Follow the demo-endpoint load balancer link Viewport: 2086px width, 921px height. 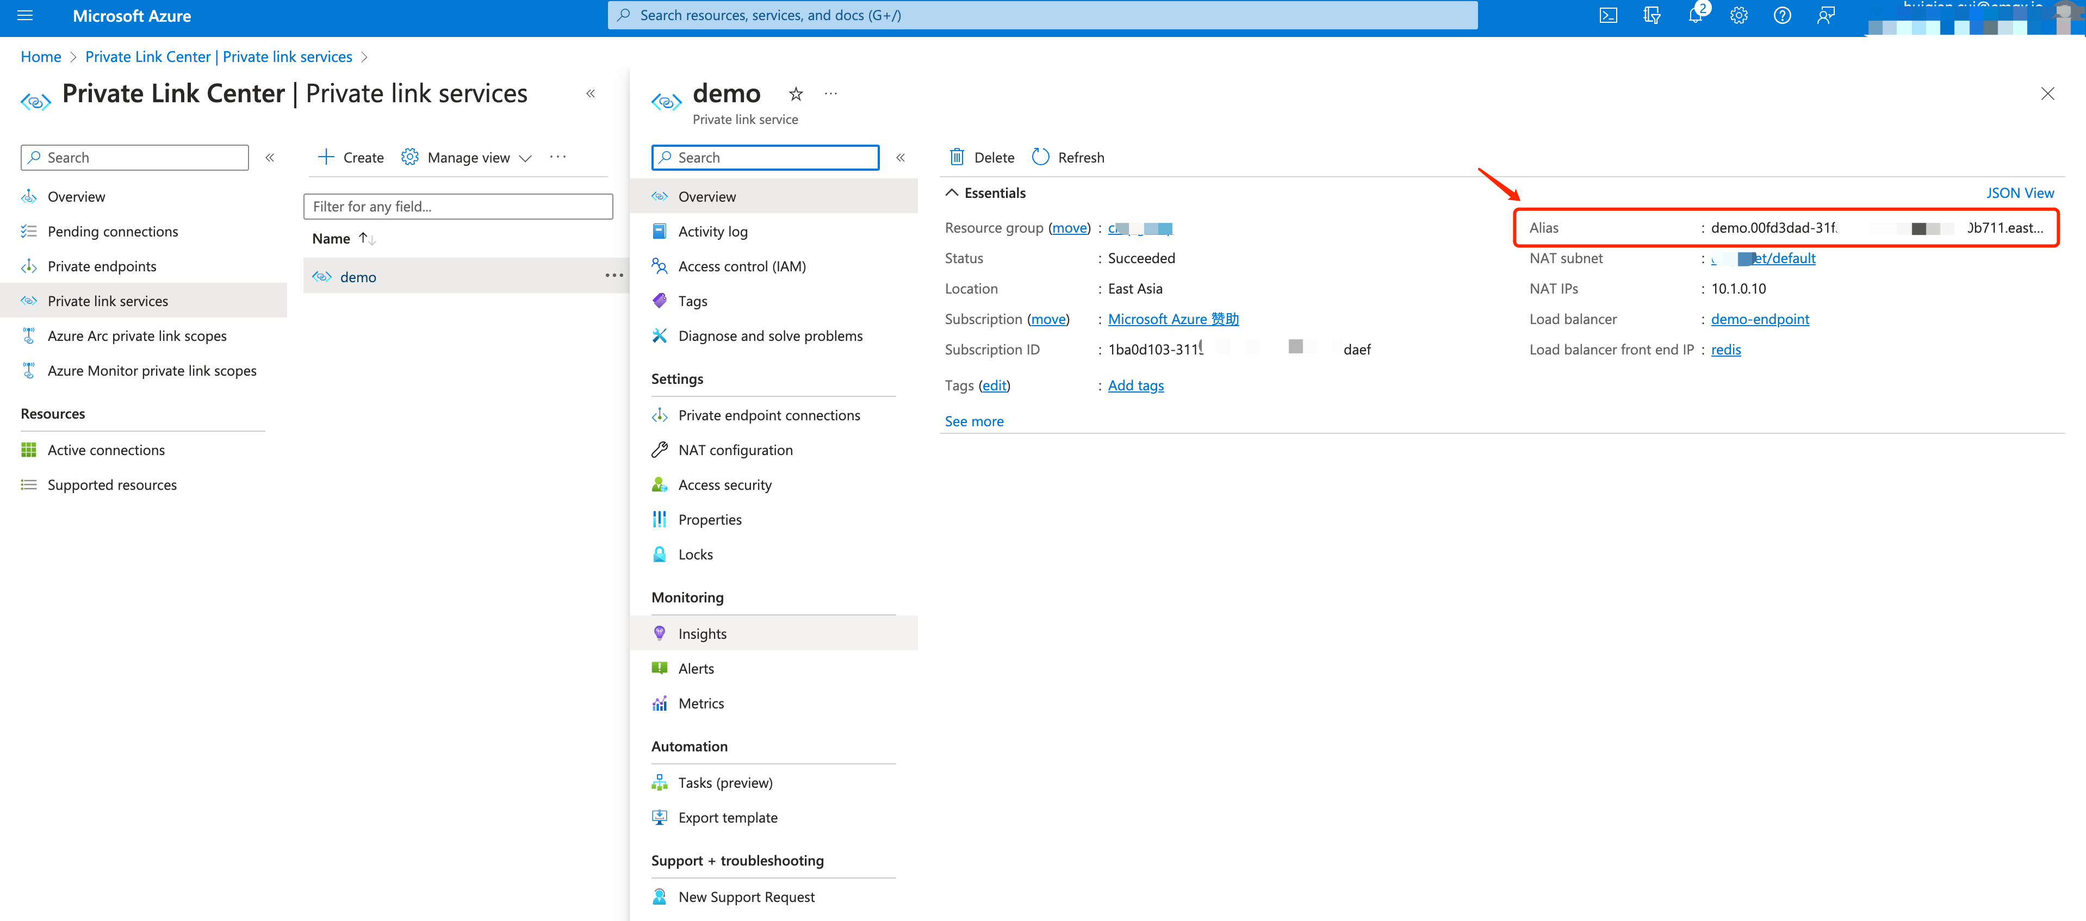(1760, 319)
